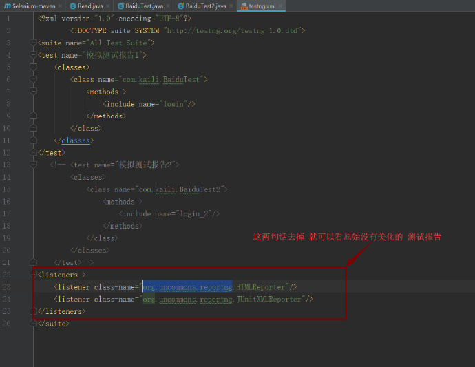Screen dimensions: 475x367
Task: Open the Read.java tab
Action: click(x=90, y=6)
